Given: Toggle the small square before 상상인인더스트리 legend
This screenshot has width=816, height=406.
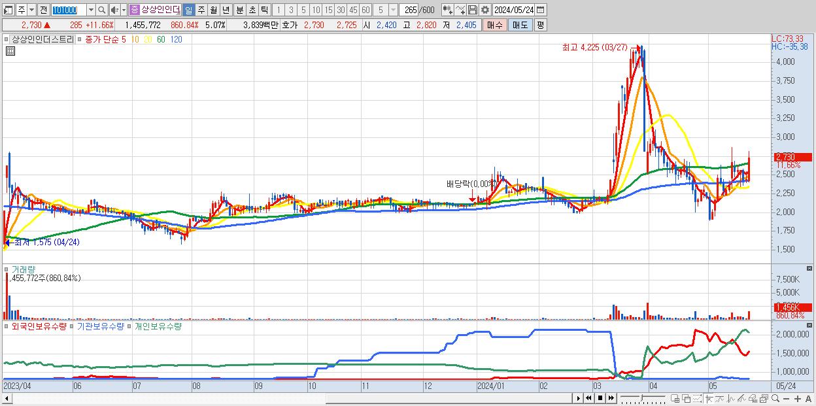Looking at the screenshot, I should [x=7, y=39].
